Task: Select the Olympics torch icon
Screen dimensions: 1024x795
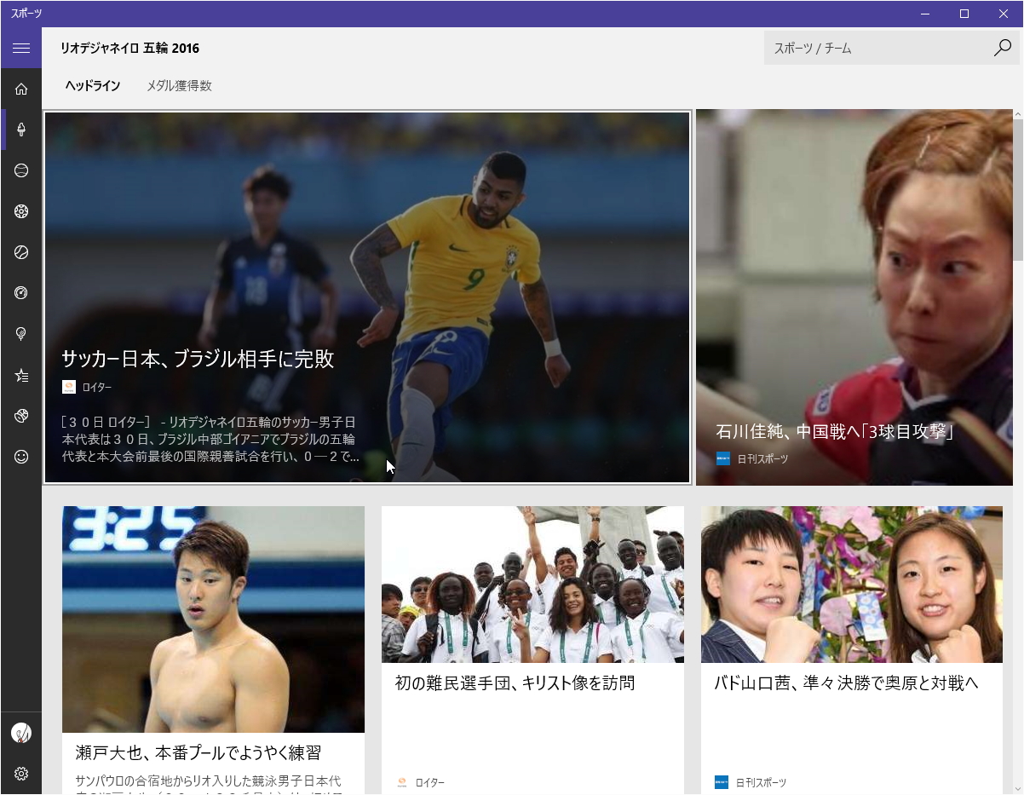Action: pos(21,130)
